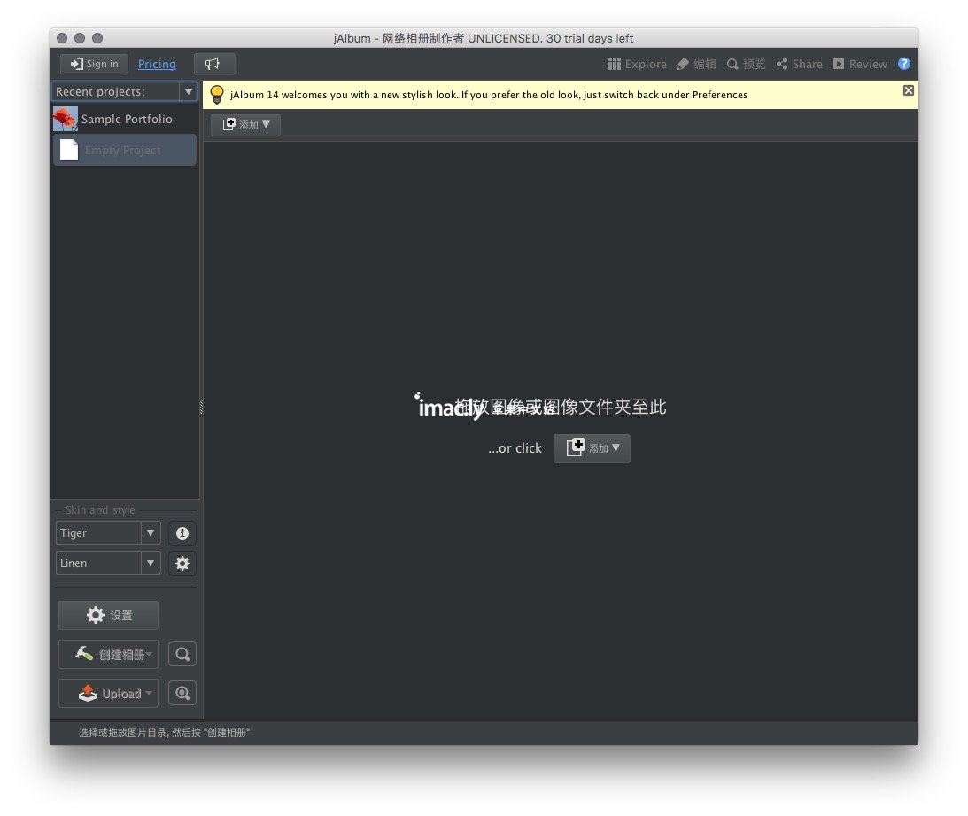Select Sample Portfolio project
This screenshot has height=816, width=968.
[x=125, y=119]
